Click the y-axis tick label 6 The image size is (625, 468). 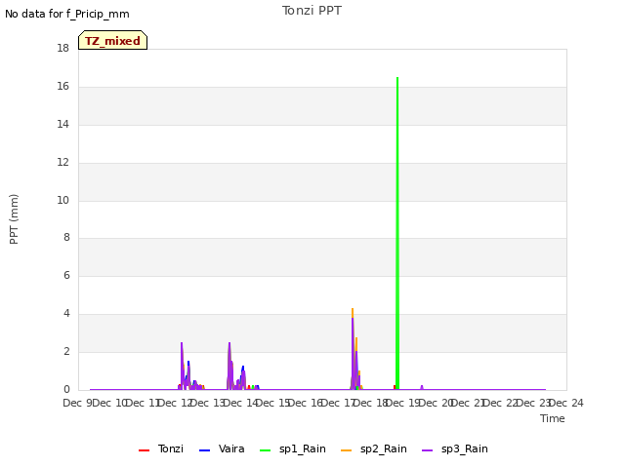(x=66, y=275)
